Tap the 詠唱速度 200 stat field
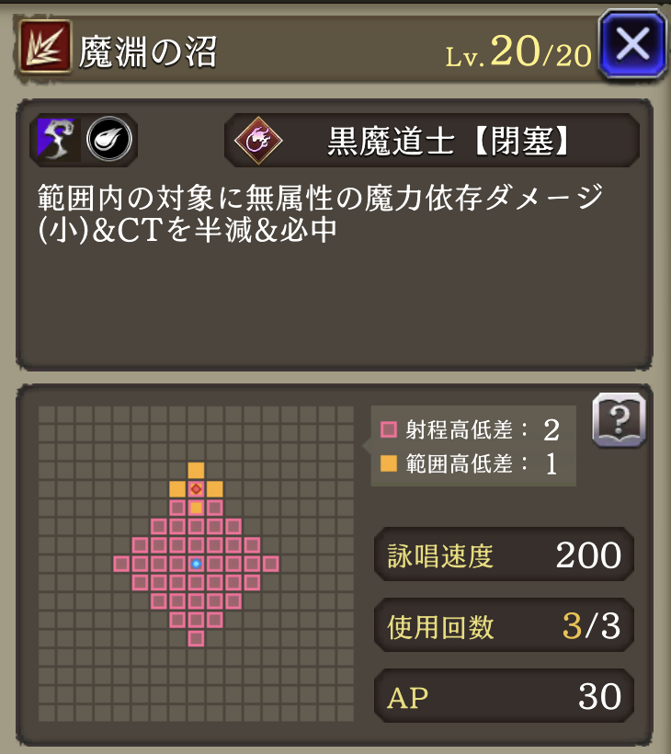 (x=504, y=554)
